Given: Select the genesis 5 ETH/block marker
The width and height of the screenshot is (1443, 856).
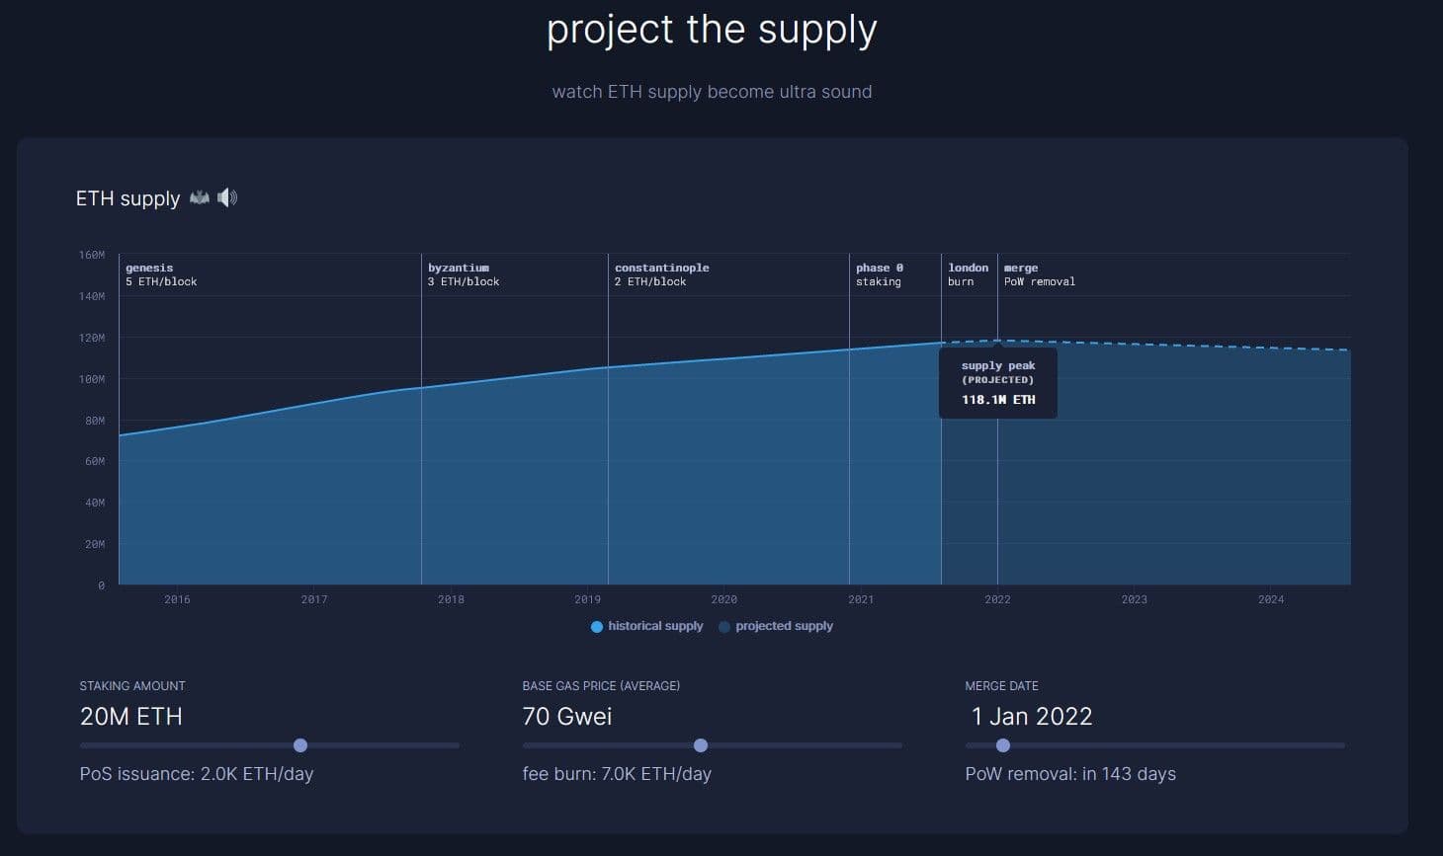Looking at the screenshot, I should coord(161,274).
